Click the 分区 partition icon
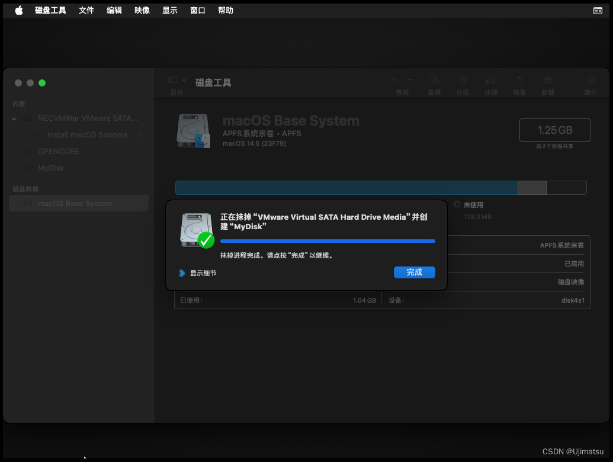 [x=463, y=80]
